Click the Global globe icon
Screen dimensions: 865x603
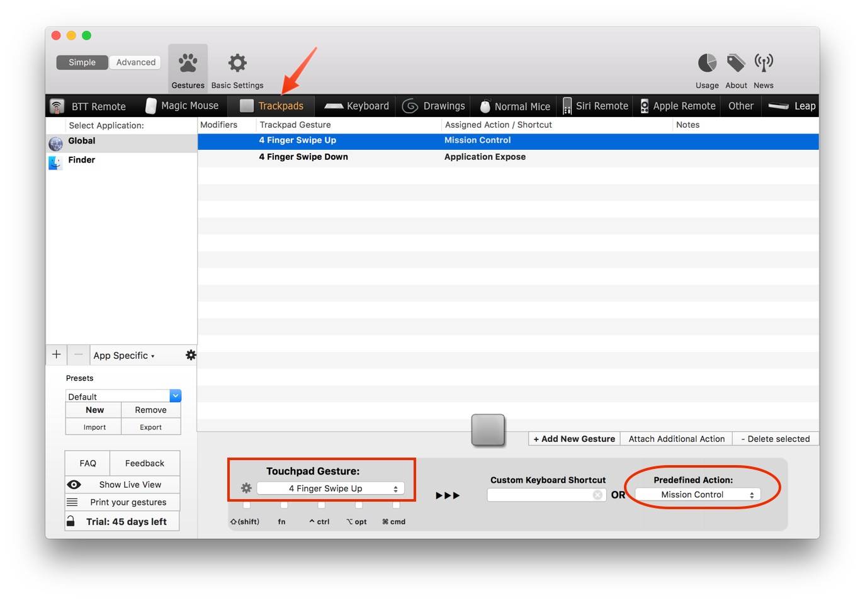(55, 144)
